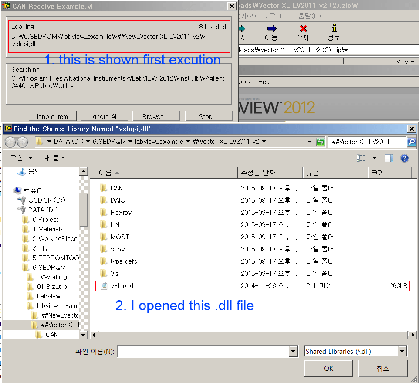
Task: Cancel the dialog with 취소 button
Action: pyautogui.click(x=383, y=369)
